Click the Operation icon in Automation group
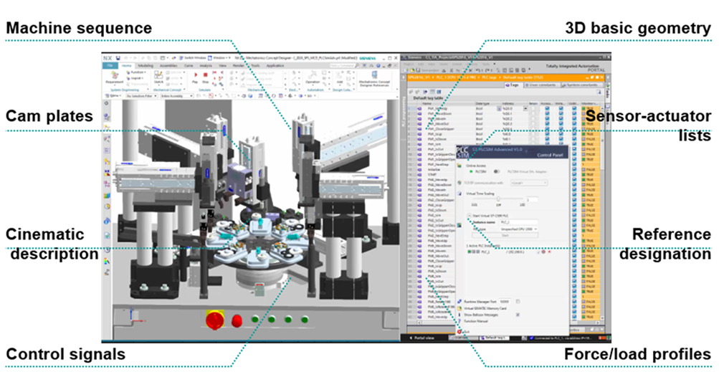The height and width of the screenshot is (372, 719). click(313, 76)
